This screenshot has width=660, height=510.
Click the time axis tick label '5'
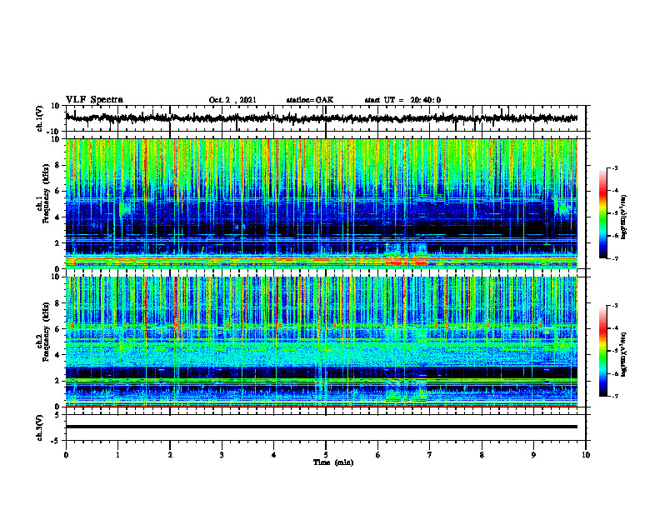click(326, 455)
